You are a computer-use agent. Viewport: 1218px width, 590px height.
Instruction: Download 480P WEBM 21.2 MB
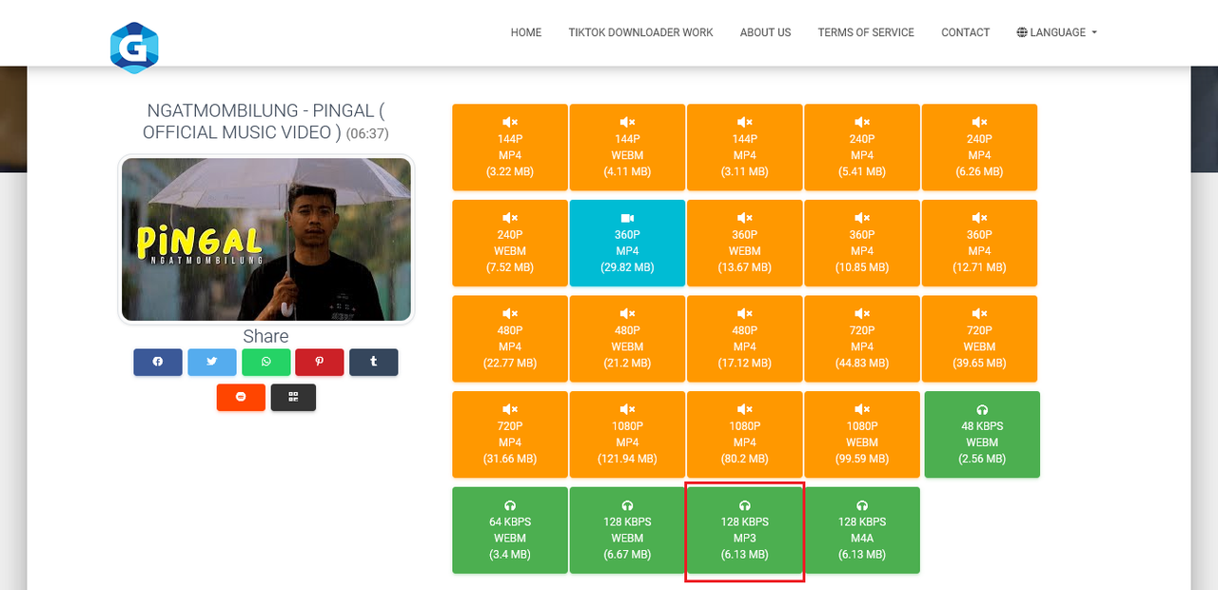pyautogui.click(x=627, y=339)
